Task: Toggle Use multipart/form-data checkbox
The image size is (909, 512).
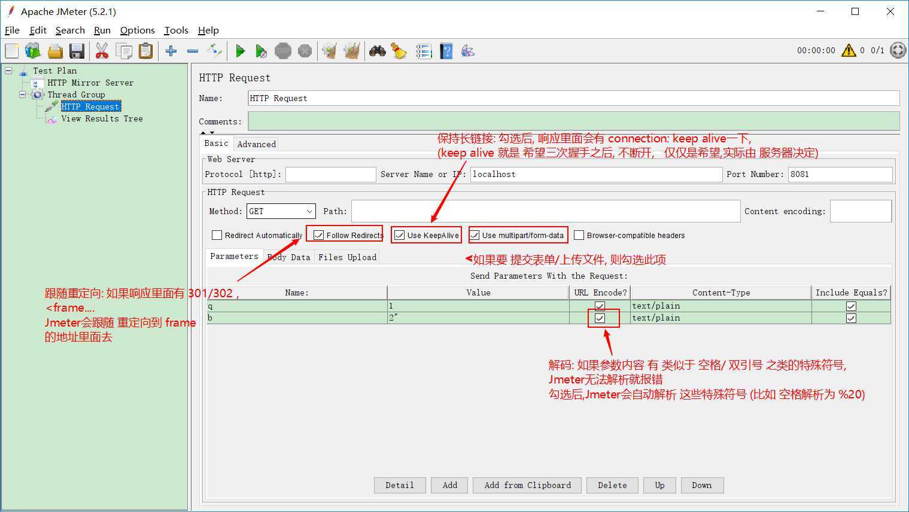Action: [475, 235]
